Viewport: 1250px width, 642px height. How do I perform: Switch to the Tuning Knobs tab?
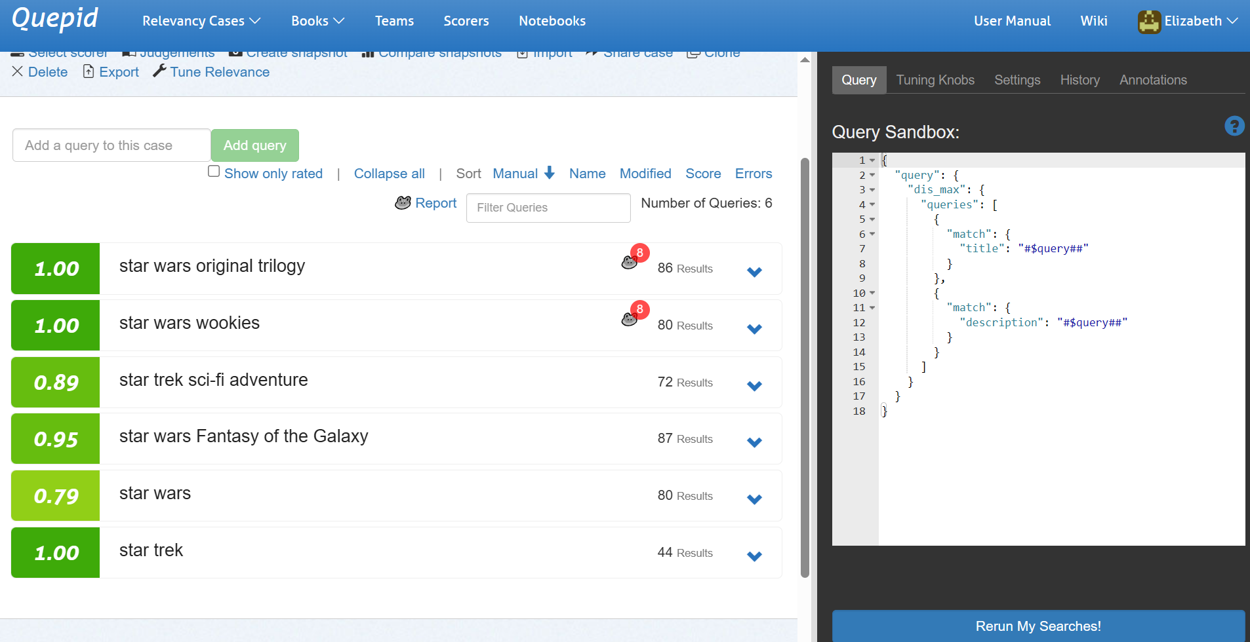[935, 80]
